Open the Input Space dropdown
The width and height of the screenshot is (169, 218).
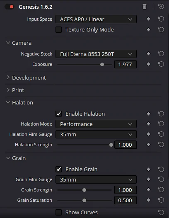(x=96, y=19)
